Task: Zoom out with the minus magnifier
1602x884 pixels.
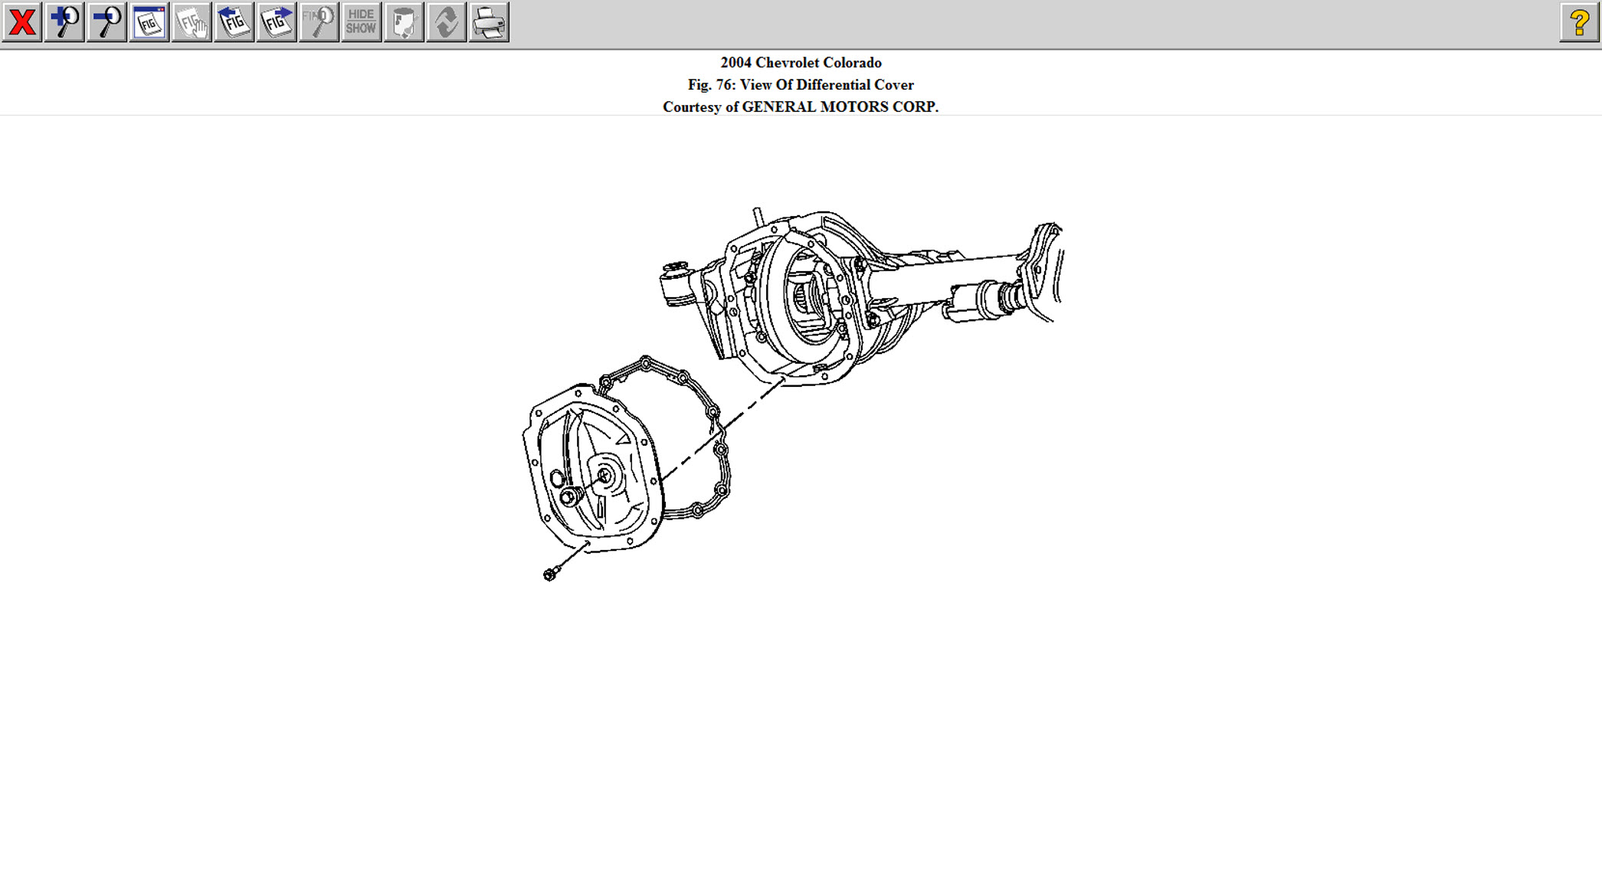Action: pyautogui.click(x=106, y=22)
